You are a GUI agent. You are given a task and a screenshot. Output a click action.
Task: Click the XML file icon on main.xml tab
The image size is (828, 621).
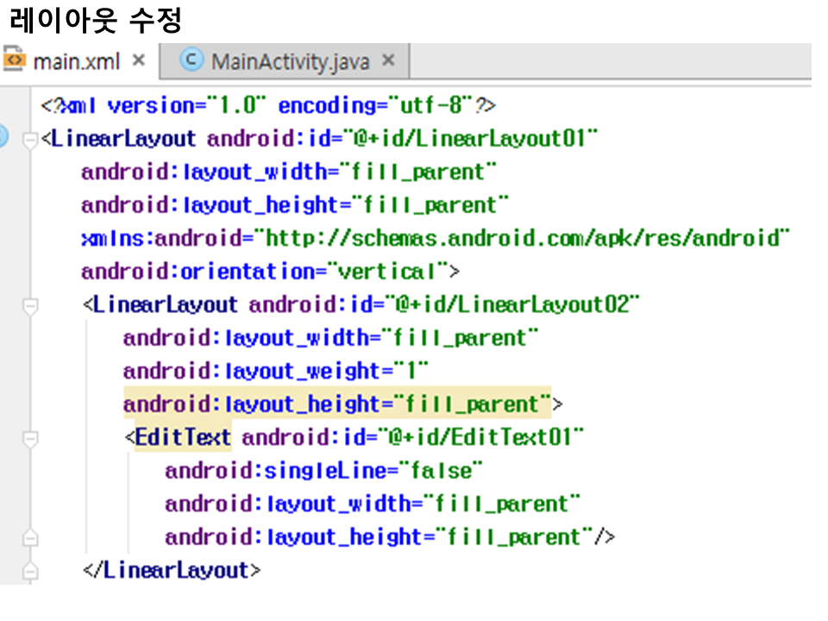point(15,61)
